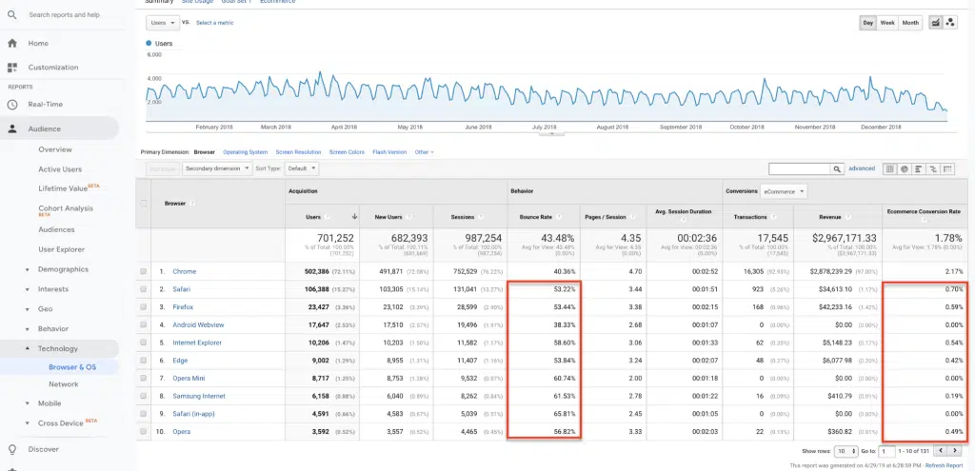
Task: Select the pie chart percentage view icon
Action: click(905, 168)
